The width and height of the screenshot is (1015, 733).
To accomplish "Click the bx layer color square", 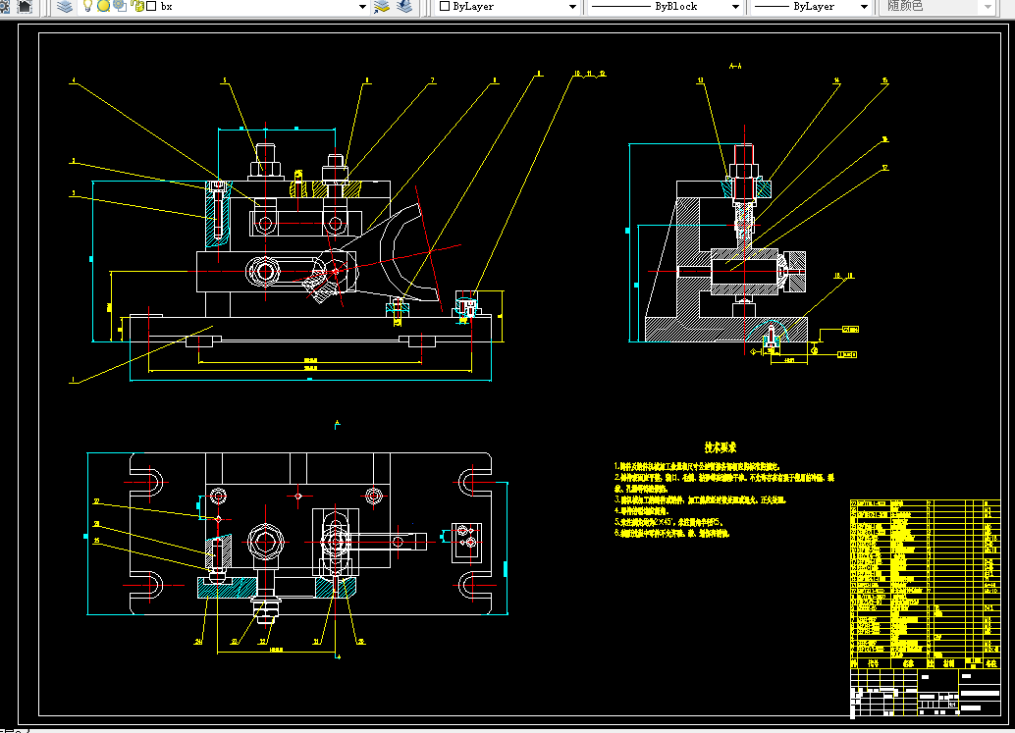I will tap(151, 7).
